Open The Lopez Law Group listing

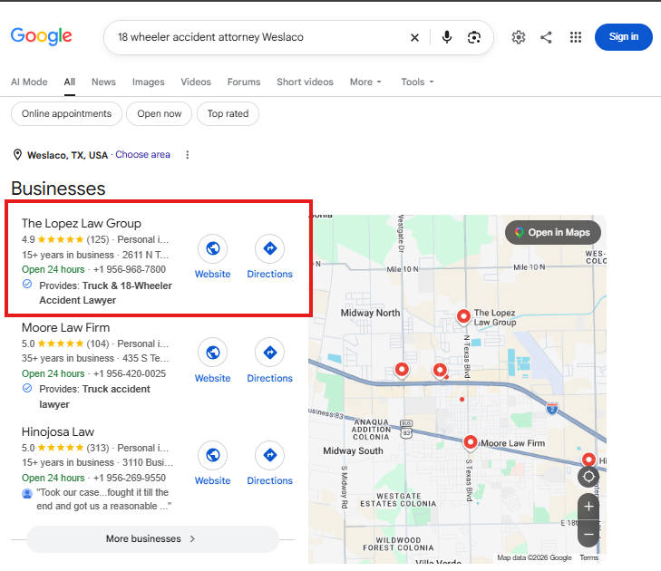(82, 223)
